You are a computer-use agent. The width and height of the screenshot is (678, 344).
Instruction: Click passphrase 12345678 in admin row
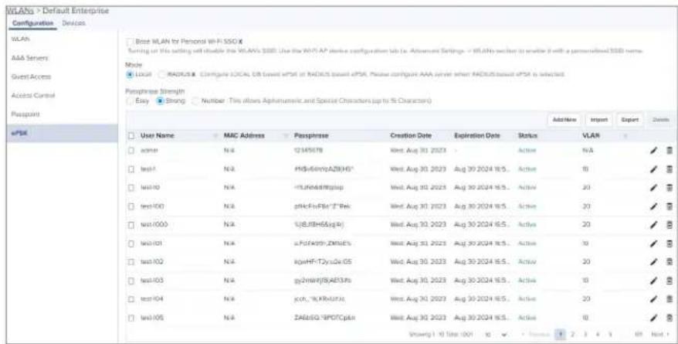coord(309,150)
